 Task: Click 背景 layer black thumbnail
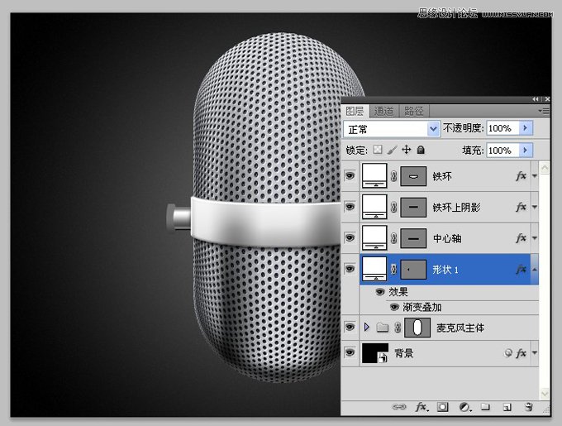tap(375, 353)
